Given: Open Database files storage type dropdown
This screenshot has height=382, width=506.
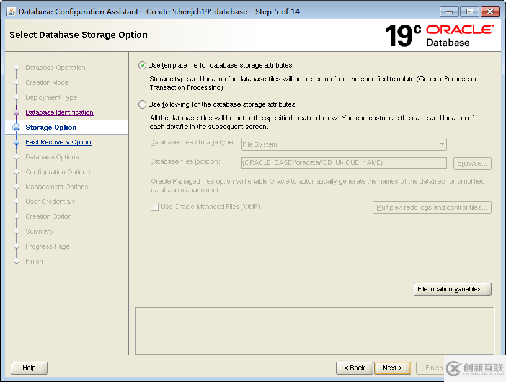Looking at the screenshot, I should click(344, 144).
